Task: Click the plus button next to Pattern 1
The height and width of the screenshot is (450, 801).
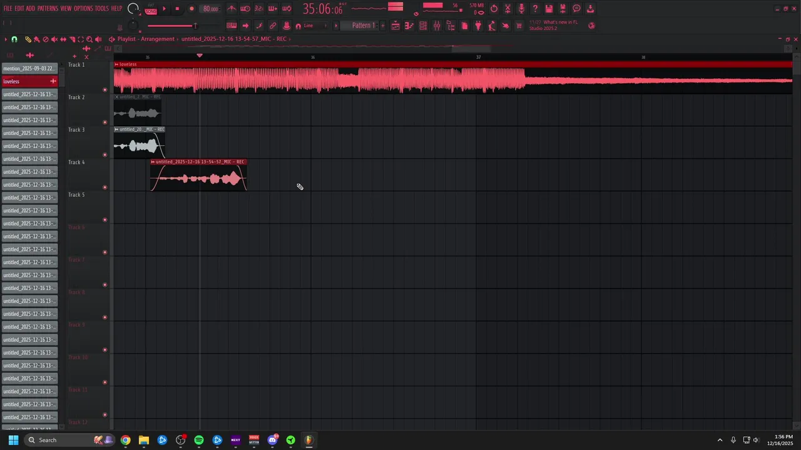Action: pos(382,26)
